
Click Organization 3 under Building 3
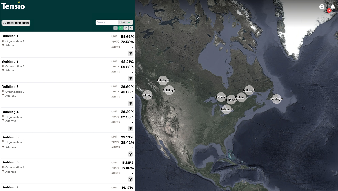[x=15, y=92]
